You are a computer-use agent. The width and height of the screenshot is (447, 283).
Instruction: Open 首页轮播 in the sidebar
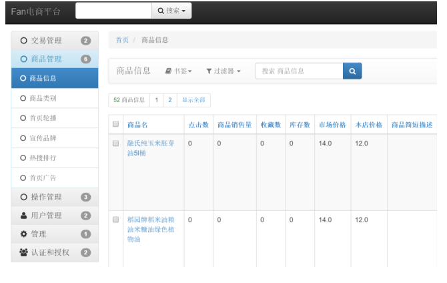[x=55, y=118]
